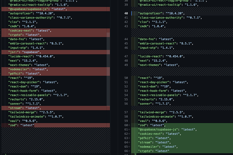Image resolution: width=233 pixels, height=155 pixels.
Task: Select the added "stream" line on right
Action: pos(182,143)
